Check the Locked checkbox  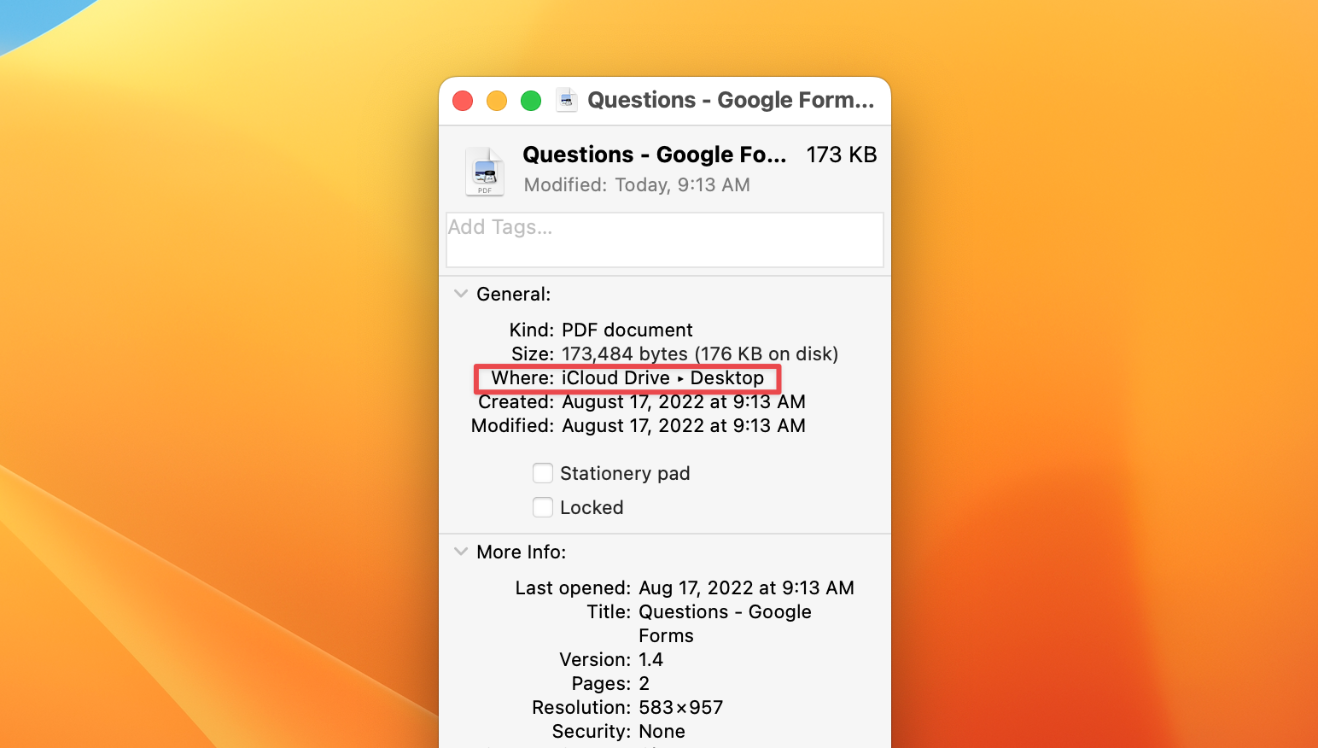point(543,507)
